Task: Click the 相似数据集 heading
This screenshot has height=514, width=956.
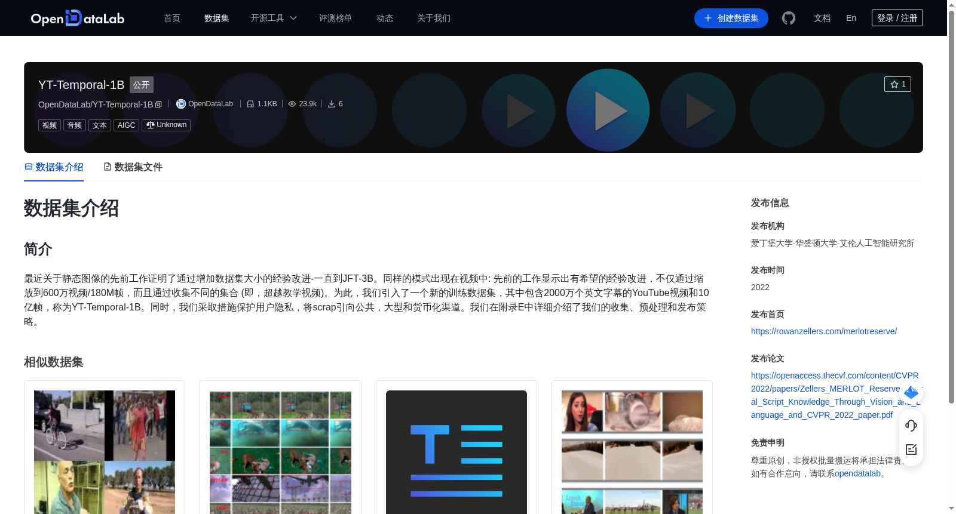Action: 54,362
